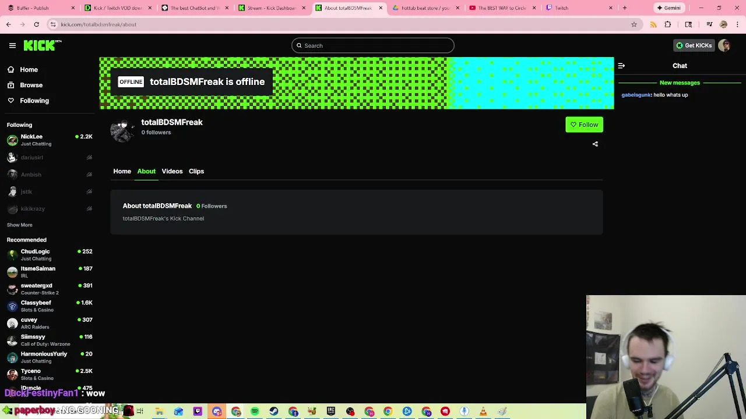The image size is (746, 419).
Task: Click the gabeisgunk username in chat
Action: 636,95
